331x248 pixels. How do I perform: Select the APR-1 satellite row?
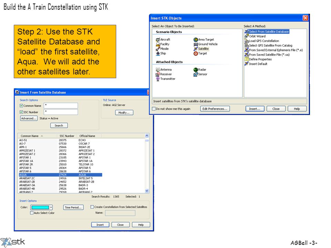tap(60, 147)
